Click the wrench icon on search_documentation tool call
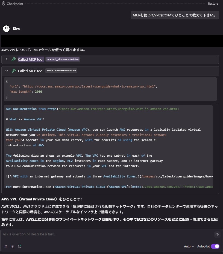 click(13, 59)
